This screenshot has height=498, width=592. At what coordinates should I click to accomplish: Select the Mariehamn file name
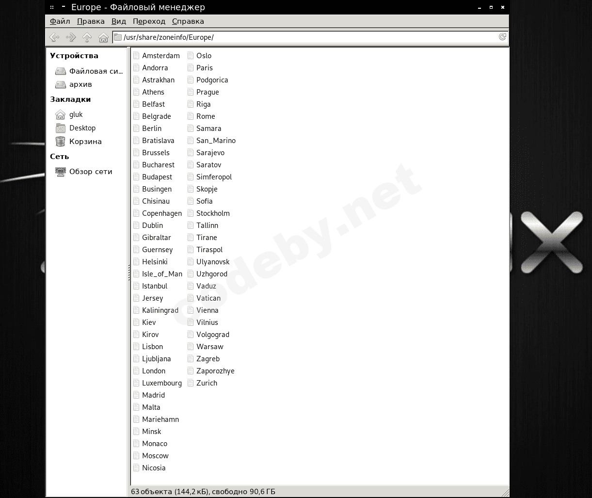pos(160,419)
